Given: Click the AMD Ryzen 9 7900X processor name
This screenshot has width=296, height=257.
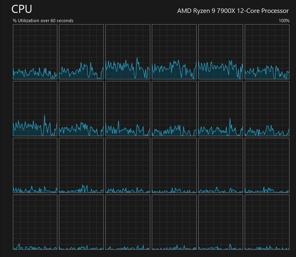Looking at the screenshot, I should (x=233, y=11).
